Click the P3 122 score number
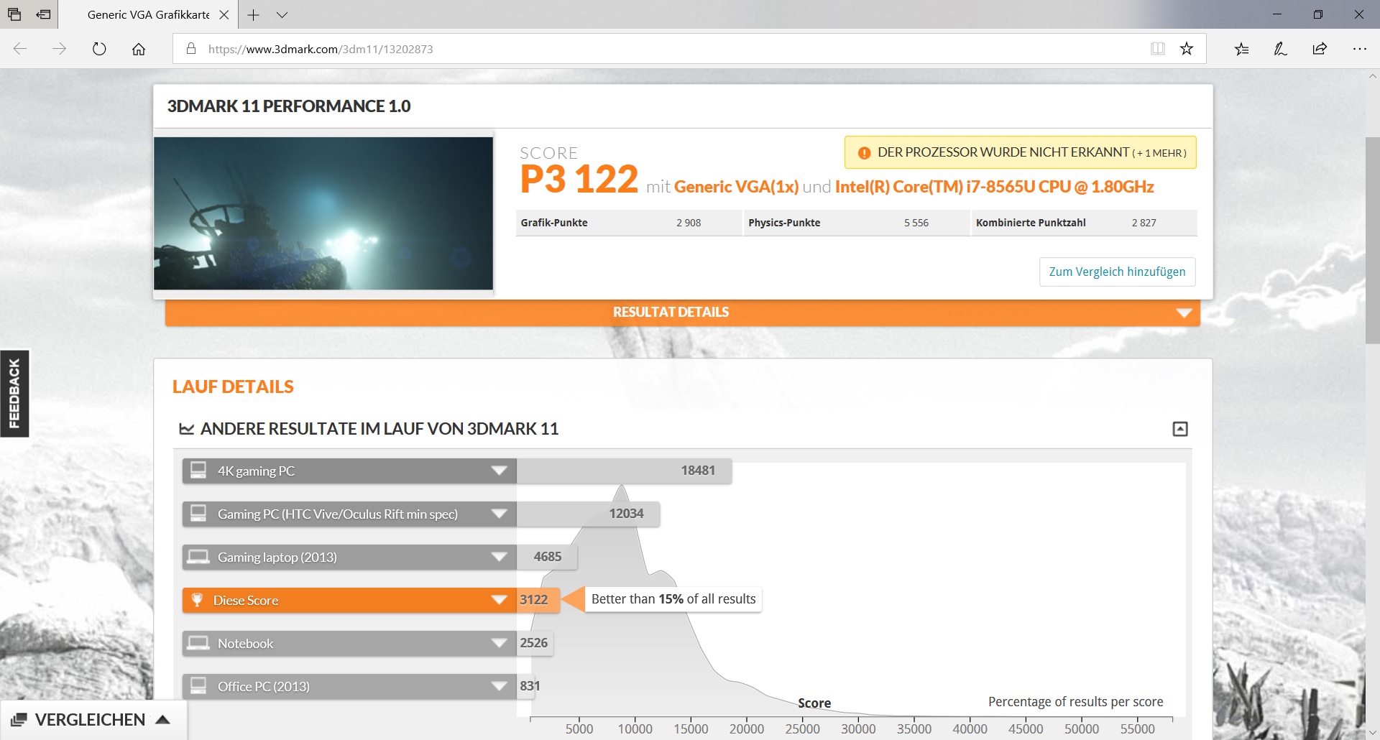The image size is (1380, 740). click(x=579, y=179)
